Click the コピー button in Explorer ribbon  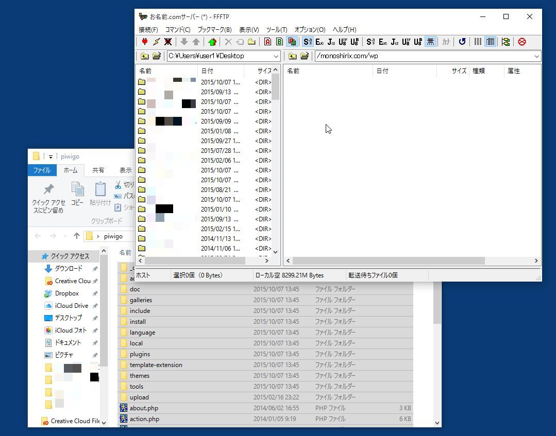pyautogui.click(x=77, y=194)
